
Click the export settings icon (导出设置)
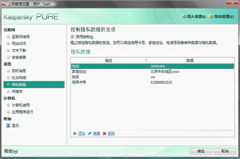tap(211, 17)
